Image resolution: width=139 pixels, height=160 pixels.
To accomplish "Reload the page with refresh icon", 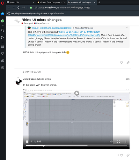I will click(x=18, y=8).
